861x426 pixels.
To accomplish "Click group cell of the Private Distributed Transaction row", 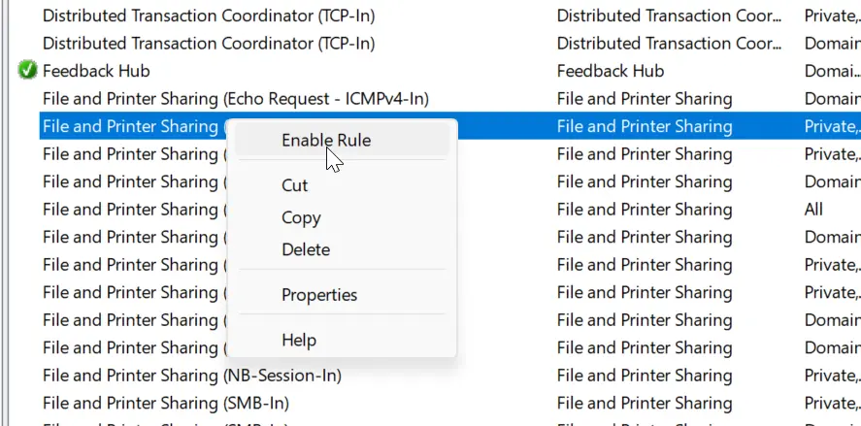I will point(670,16).
